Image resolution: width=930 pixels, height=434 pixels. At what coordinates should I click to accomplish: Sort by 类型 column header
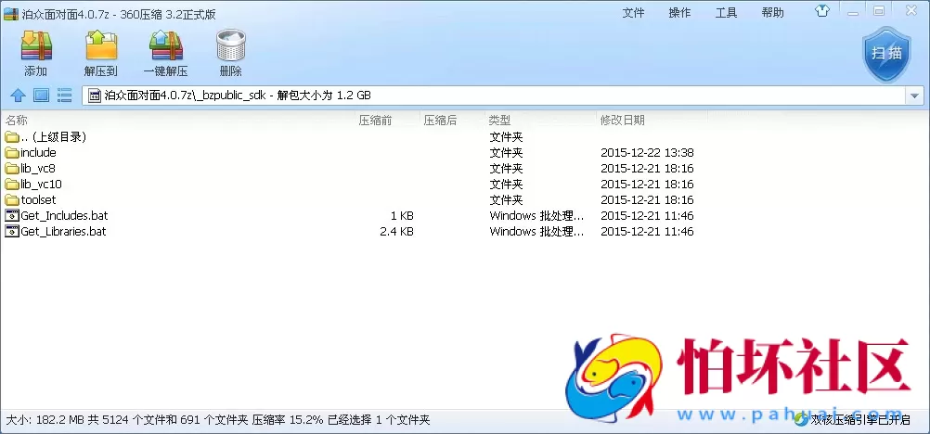click(499, 121)
